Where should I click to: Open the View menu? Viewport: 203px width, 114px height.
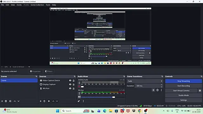tap(13, 5)
